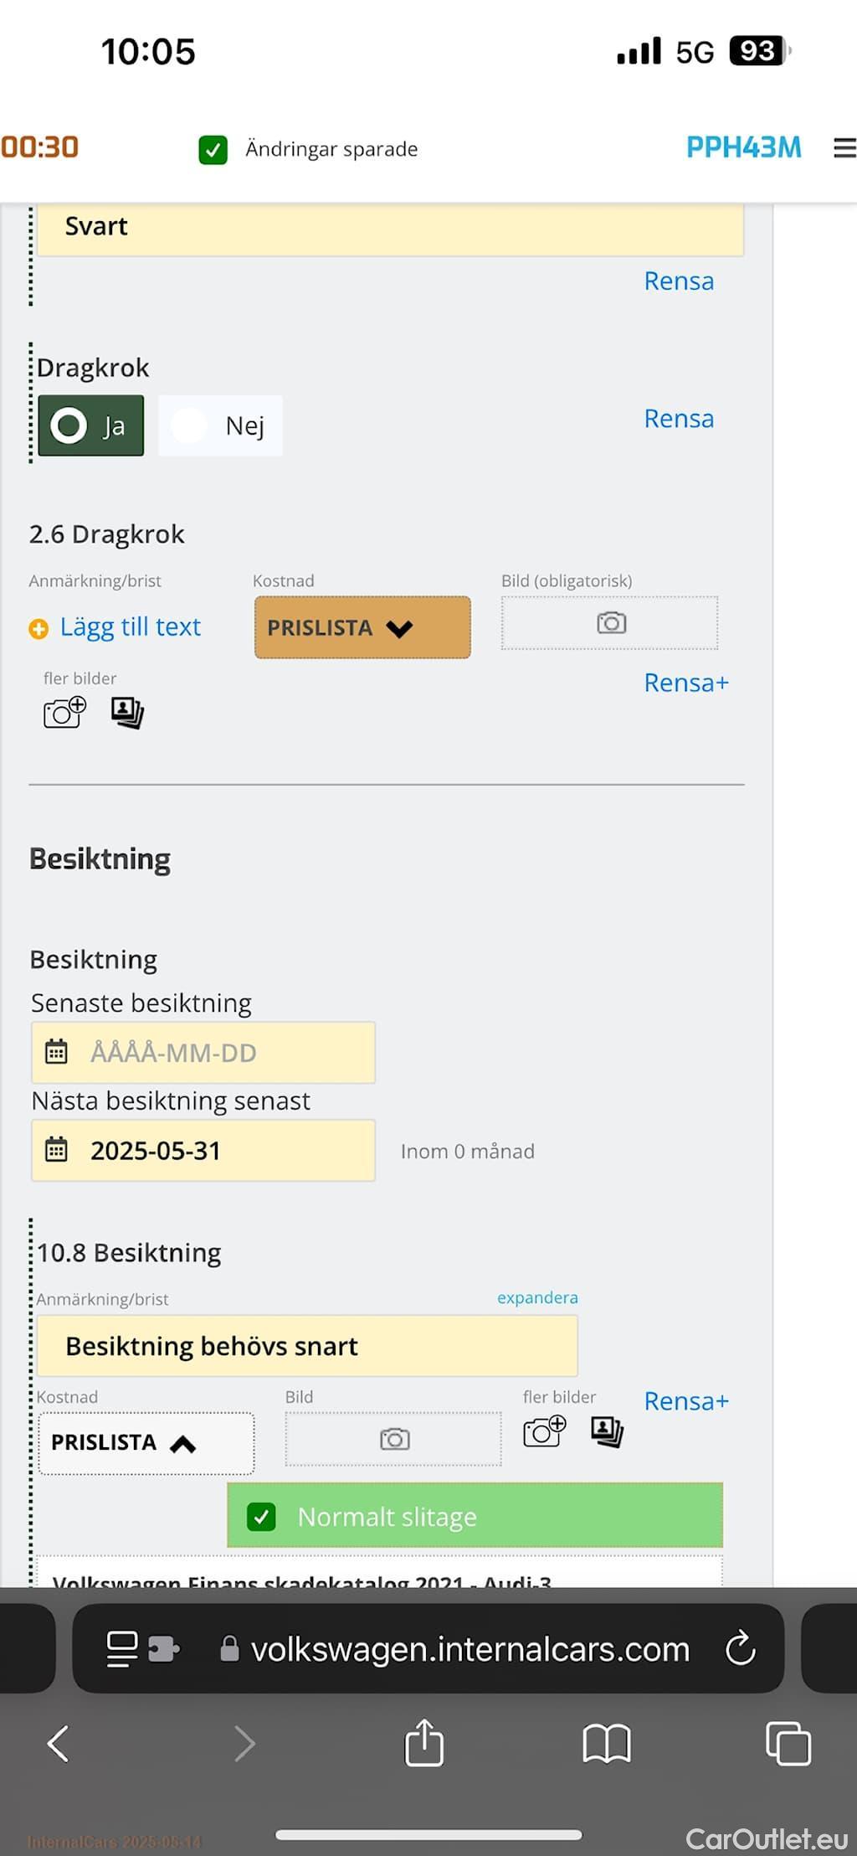This screenshot has width=857, height=1856.
Task: Select Ja for Dragkrok
Action: pos(91,425)
